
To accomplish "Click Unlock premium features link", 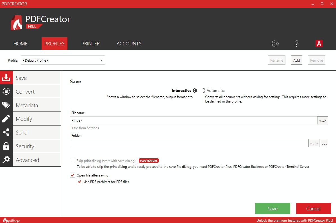I will click(x=294, y=220).
